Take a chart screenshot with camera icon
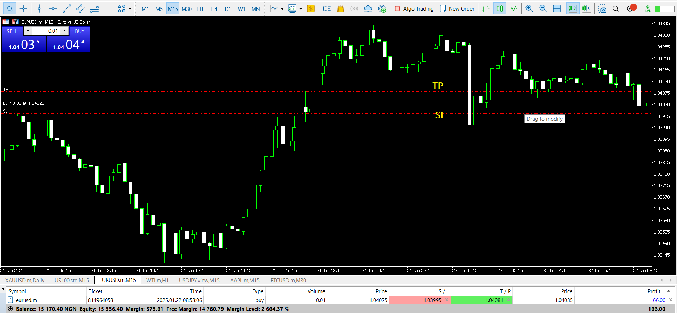The image size is (677, 313). (x=602, y=9)
